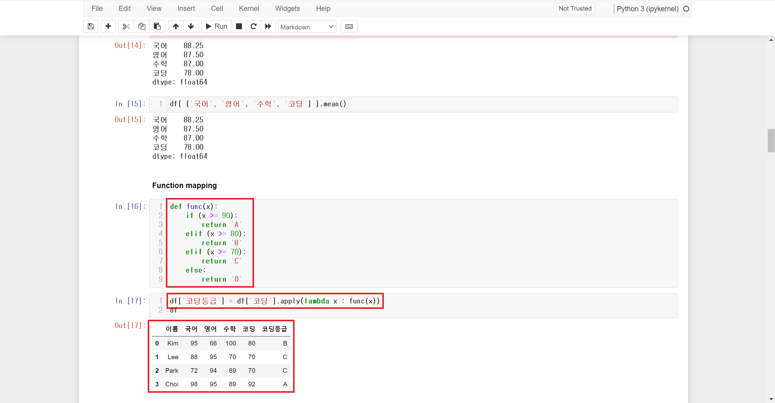Open the Widgets menu
The image size is (775, 403).
(287, 8)
